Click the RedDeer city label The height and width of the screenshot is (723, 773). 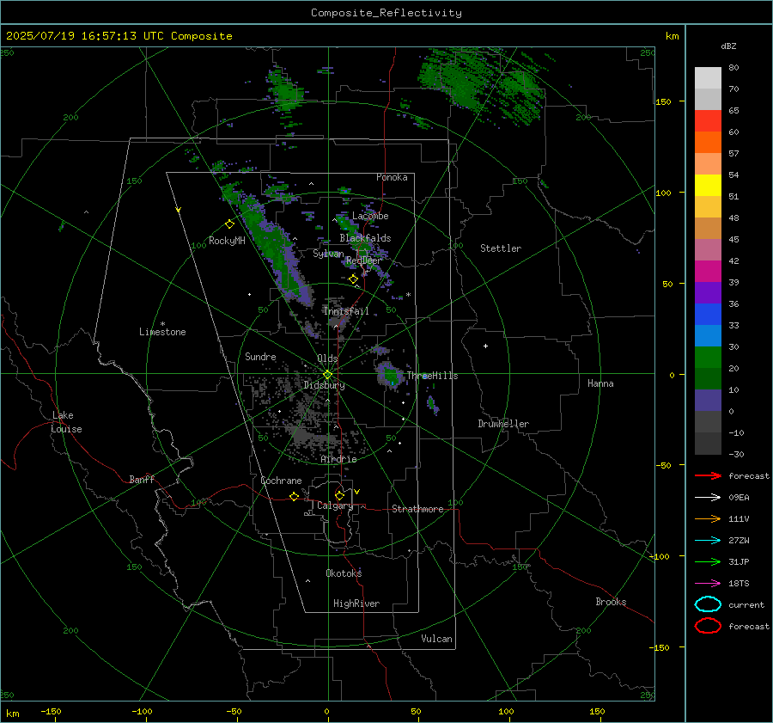[x=364, y=260]
